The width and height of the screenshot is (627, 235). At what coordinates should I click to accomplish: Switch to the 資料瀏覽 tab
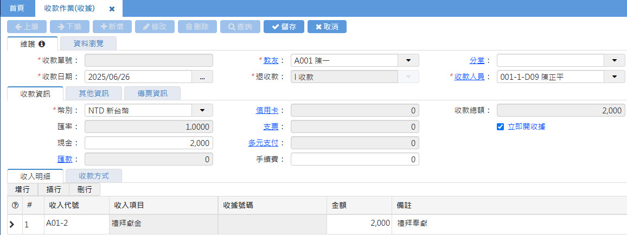click(88, 44)
